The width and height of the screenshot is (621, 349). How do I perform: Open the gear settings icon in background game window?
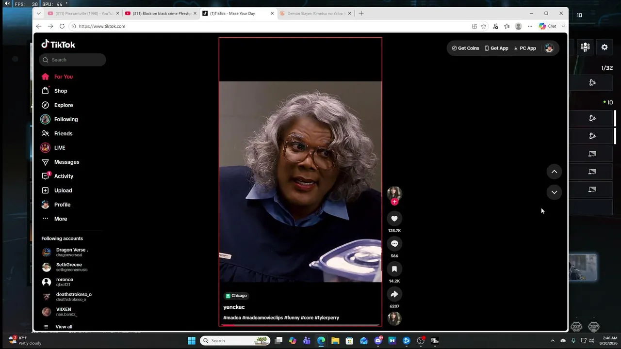pos(605,47)
